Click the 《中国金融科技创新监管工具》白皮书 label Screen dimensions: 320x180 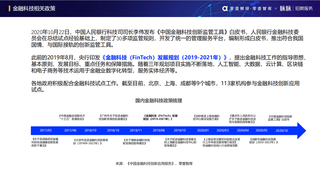point(280,117)
